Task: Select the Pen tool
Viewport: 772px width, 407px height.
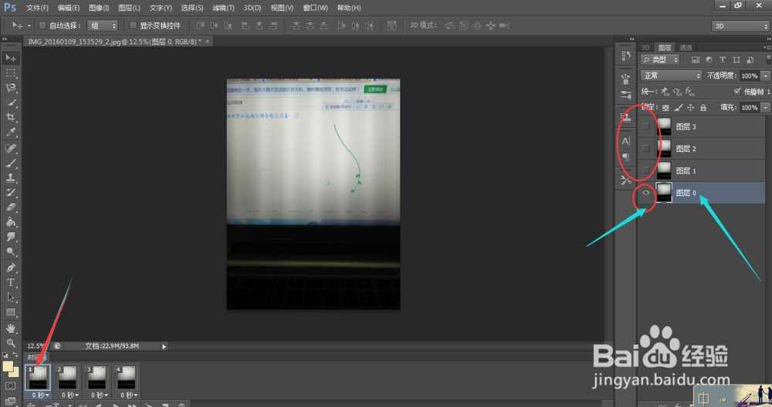Action: coord(10,268)
